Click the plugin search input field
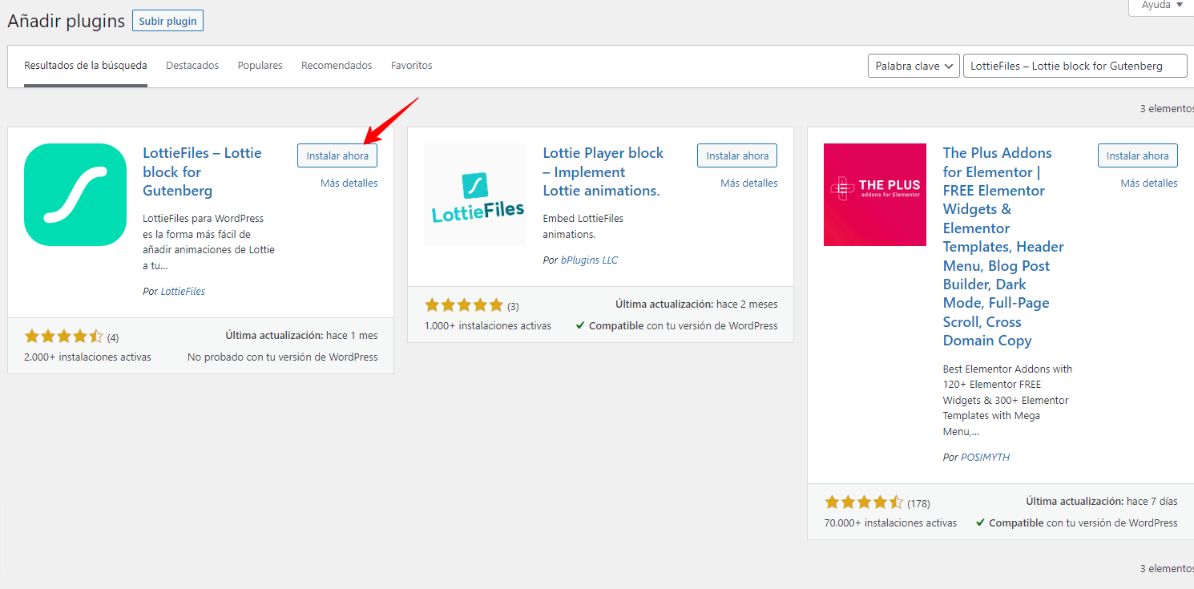Image resolution: width=1194 pixels, height=589 pixels. [1075, 66]
